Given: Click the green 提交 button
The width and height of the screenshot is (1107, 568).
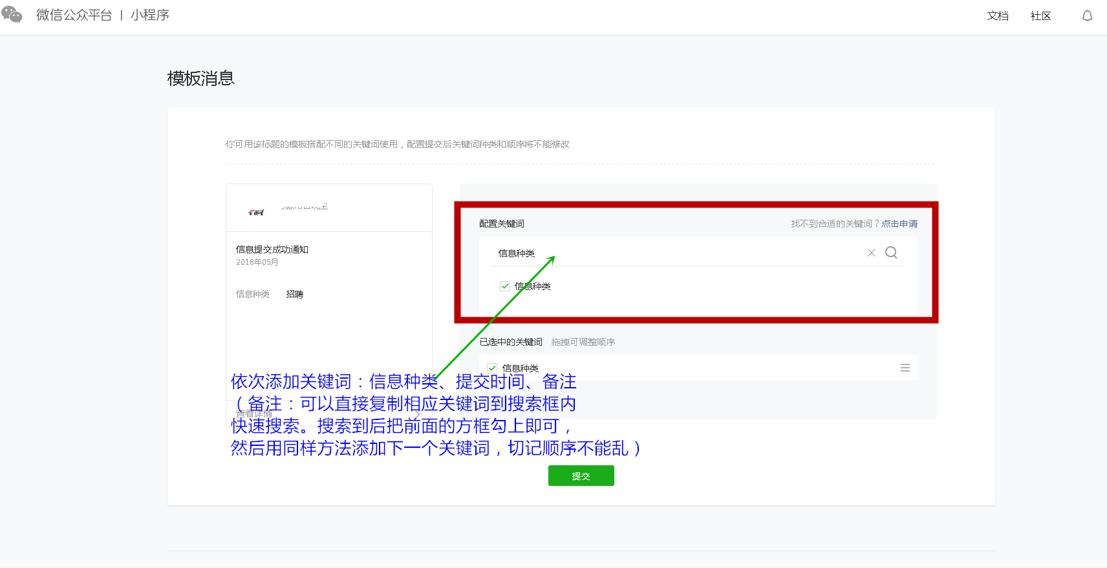Looking at the screenshot, I should (581, 476).
